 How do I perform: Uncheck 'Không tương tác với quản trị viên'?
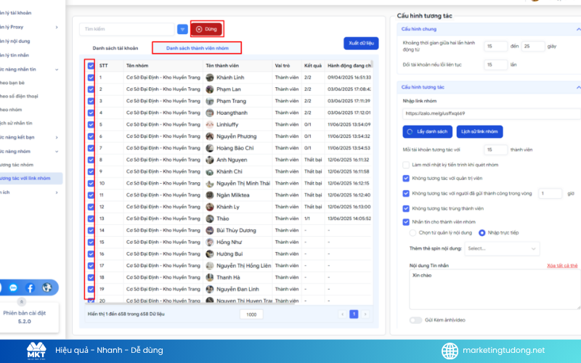point(406,178)
